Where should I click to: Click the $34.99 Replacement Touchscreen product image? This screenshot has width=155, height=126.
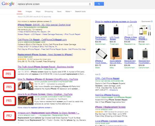click(x=102, y=30)
